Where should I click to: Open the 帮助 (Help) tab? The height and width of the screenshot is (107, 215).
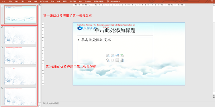click(x=80, y=1)
